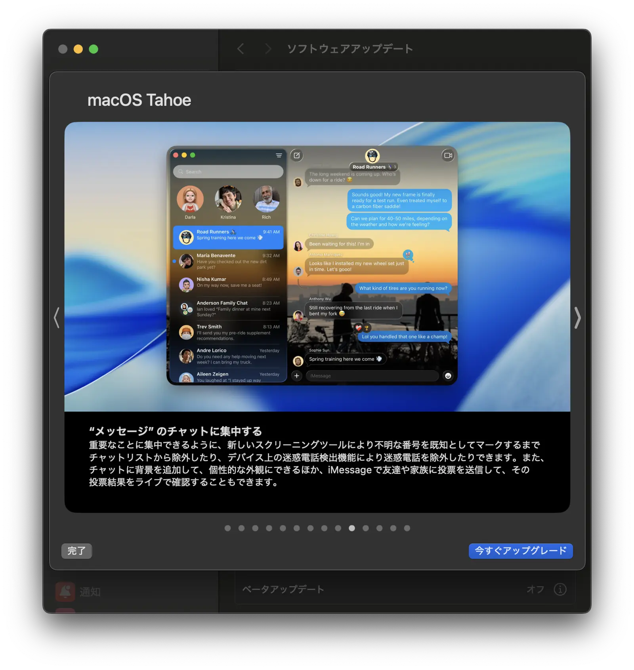Viewport: 634px width, 670px height.
Task: Click the ソフトウェアアップデート window title
Action: pos(350,49)
